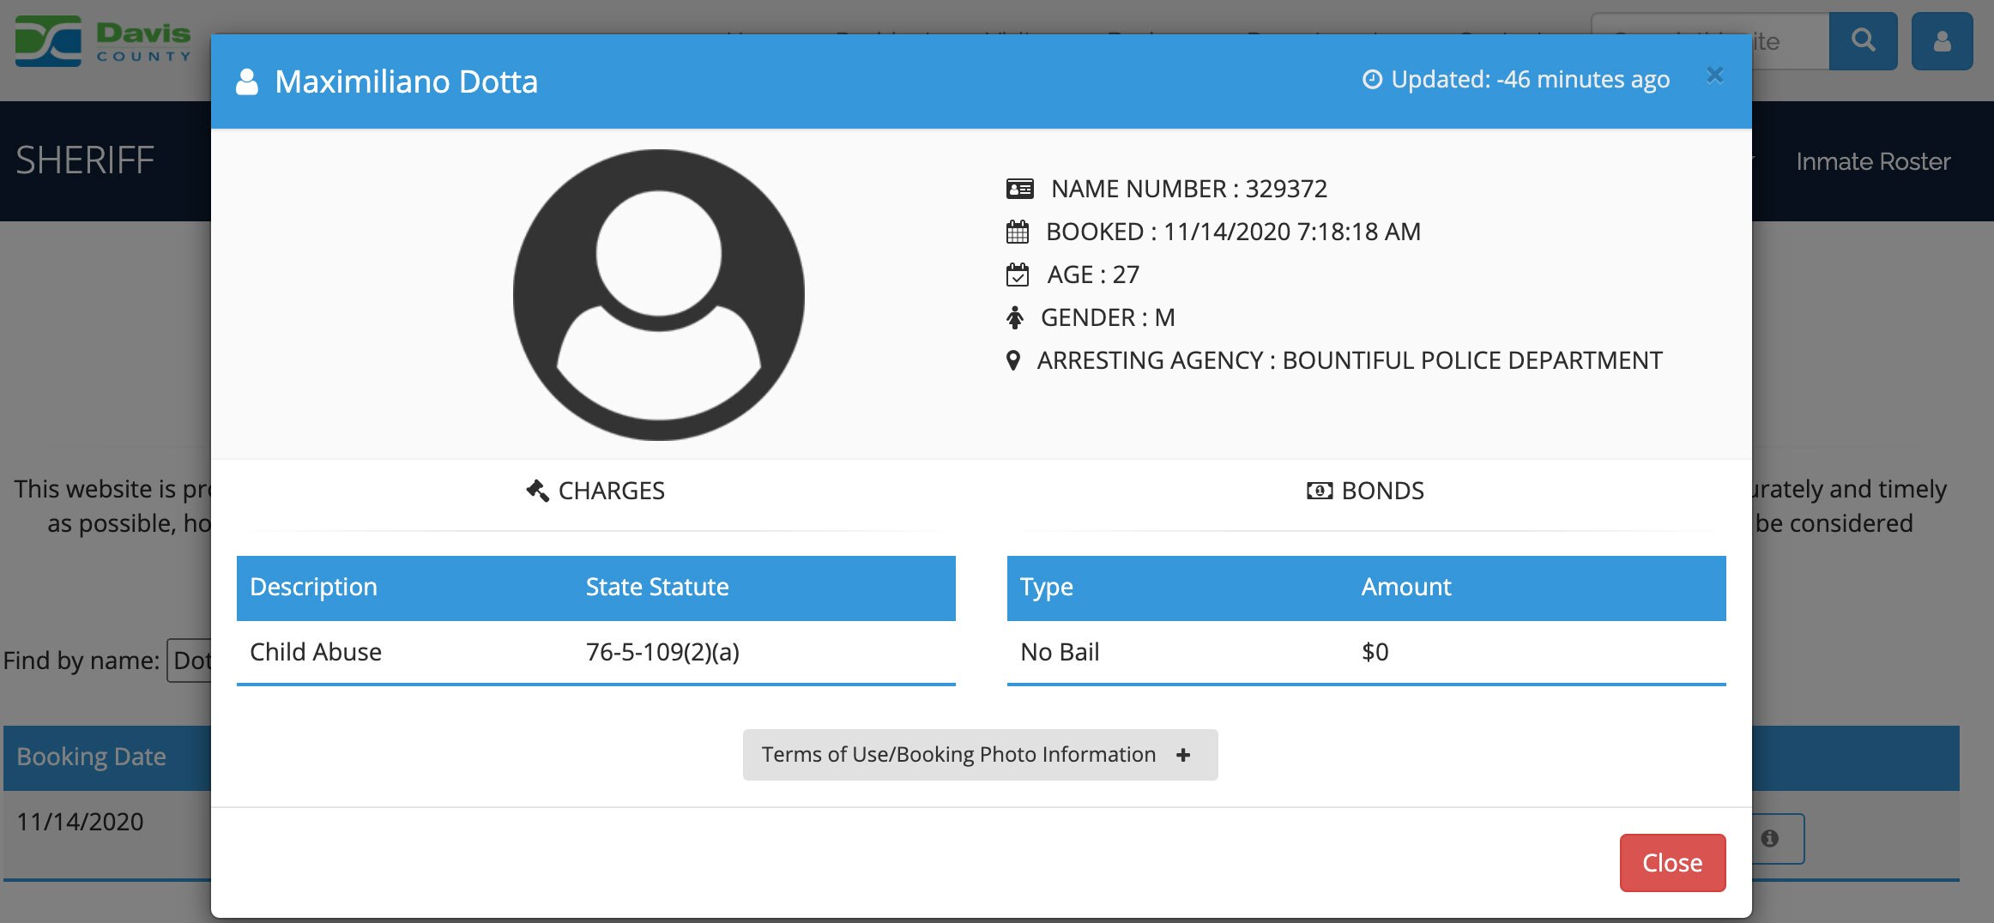Click the plus icon on Terms button
The width and height of the screenshot is (1994, 923).
[1183, 755]
